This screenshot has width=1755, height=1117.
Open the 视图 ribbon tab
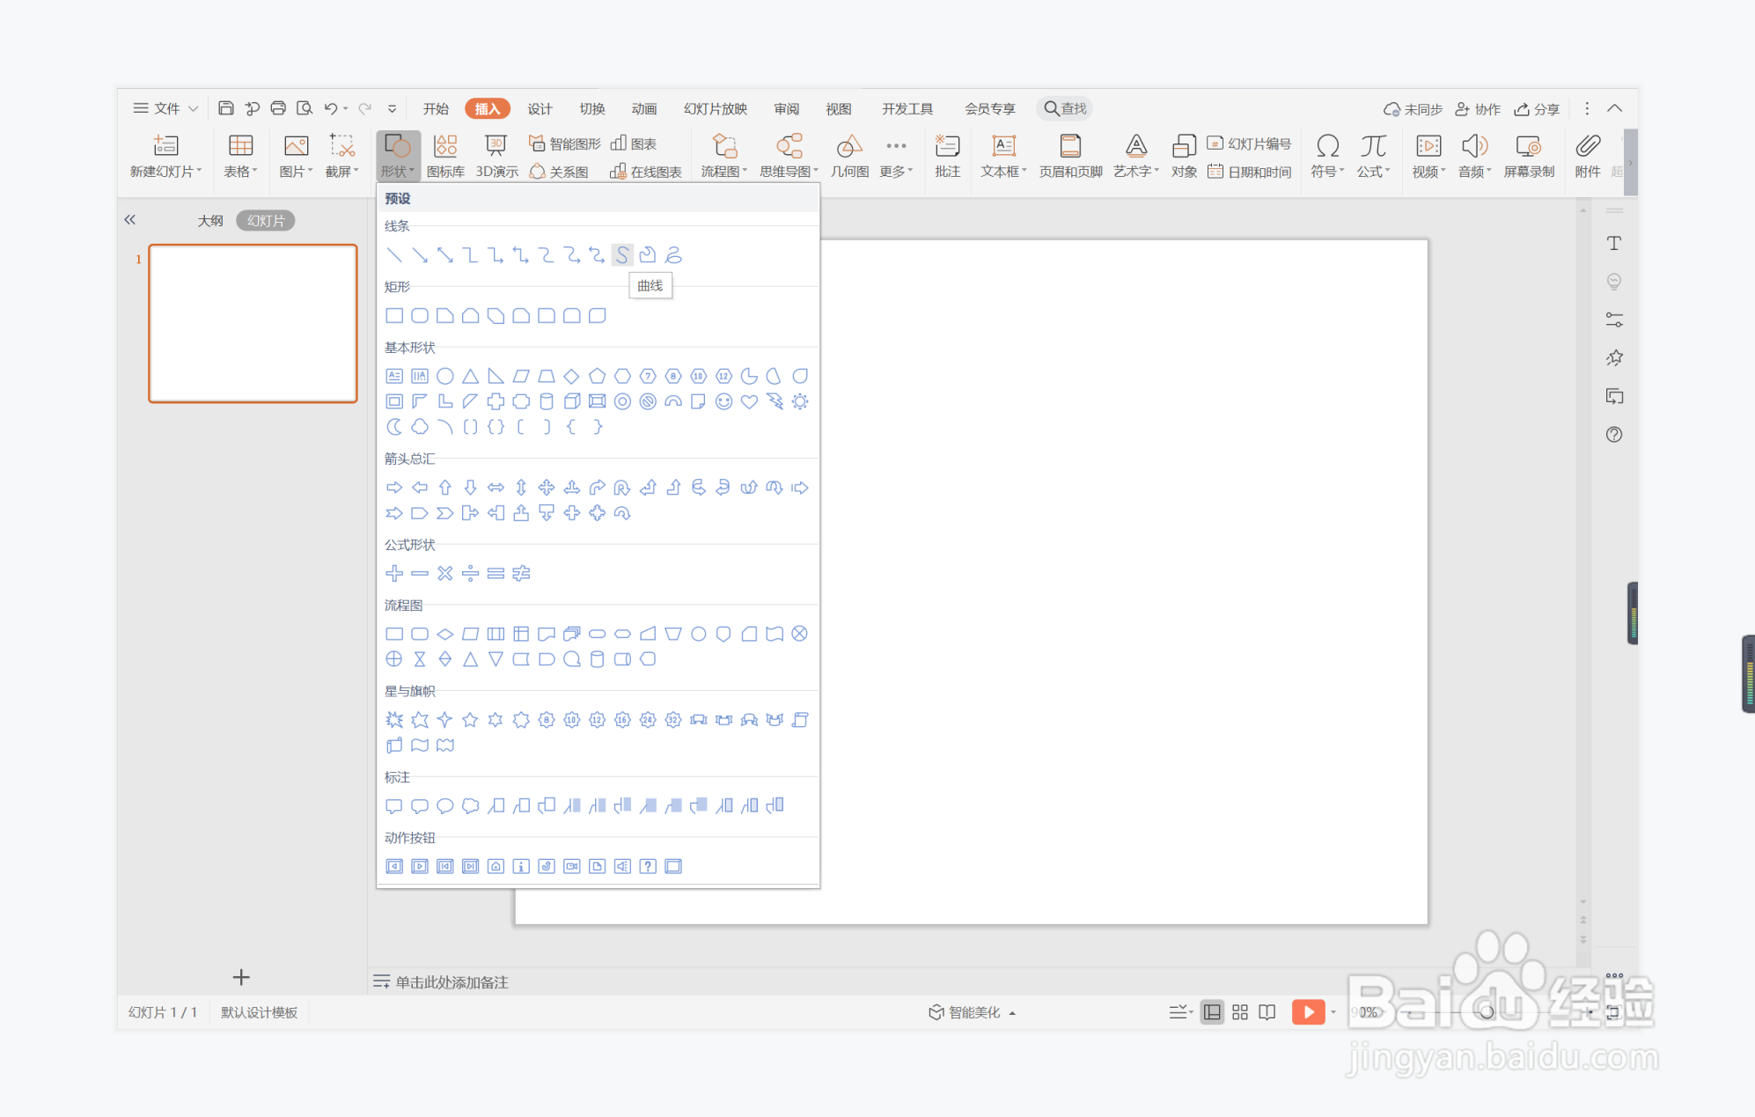[839, 108]
